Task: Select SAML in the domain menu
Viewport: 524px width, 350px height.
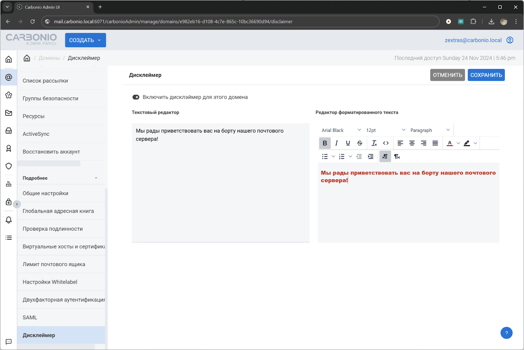Action: click(61, 317)
